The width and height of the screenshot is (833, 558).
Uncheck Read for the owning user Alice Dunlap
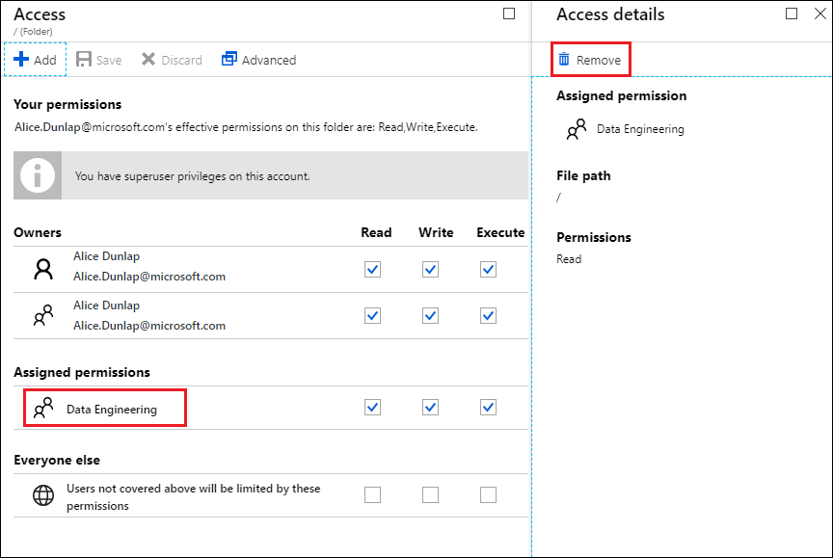tap(372, 269)
